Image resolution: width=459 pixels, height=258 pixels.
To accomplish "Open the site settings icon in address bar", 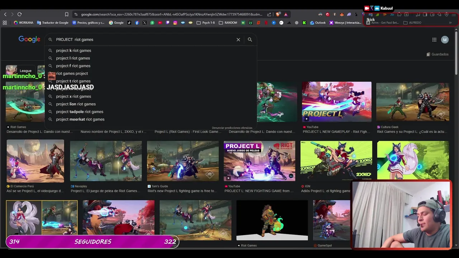I will coord(76,14).
